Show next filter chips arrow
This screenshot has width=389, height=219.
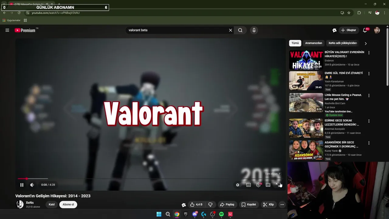[x=366, y=43]
